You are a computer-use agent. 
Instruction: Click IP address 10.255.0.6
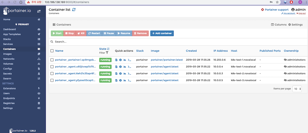tap(220, 60)
